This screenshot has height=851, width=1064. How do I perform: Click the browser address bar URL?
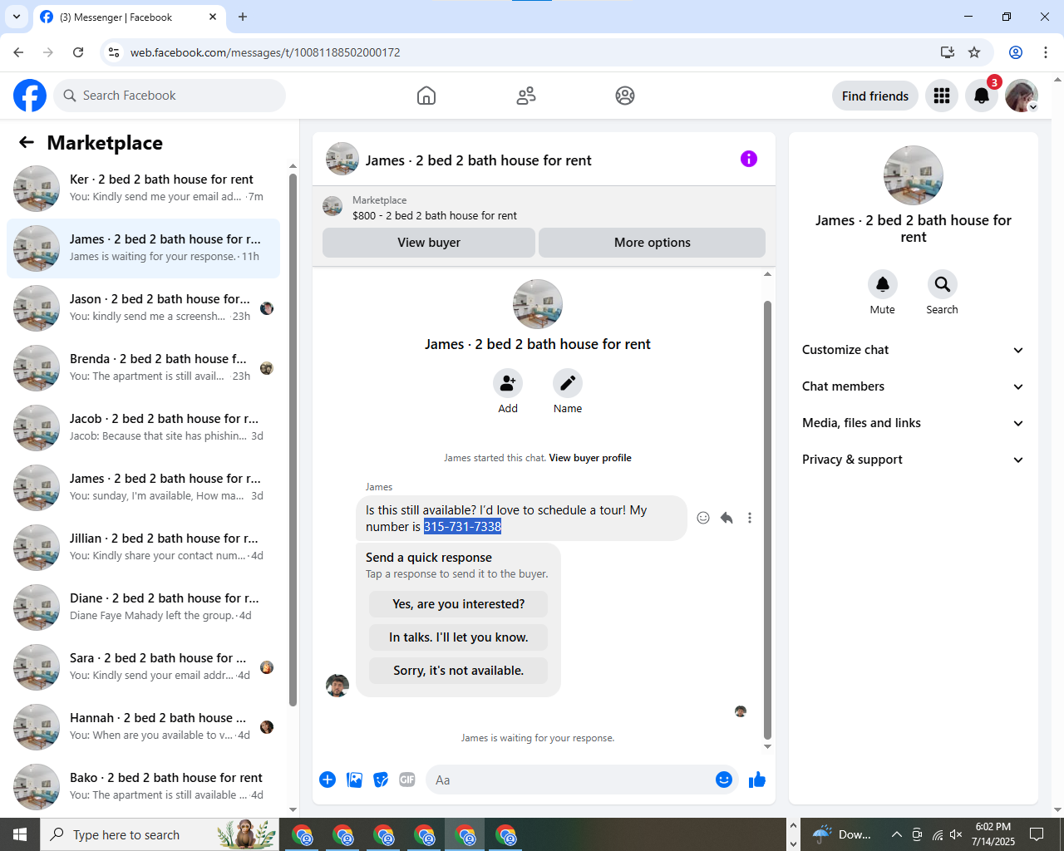tap(265, 52)
